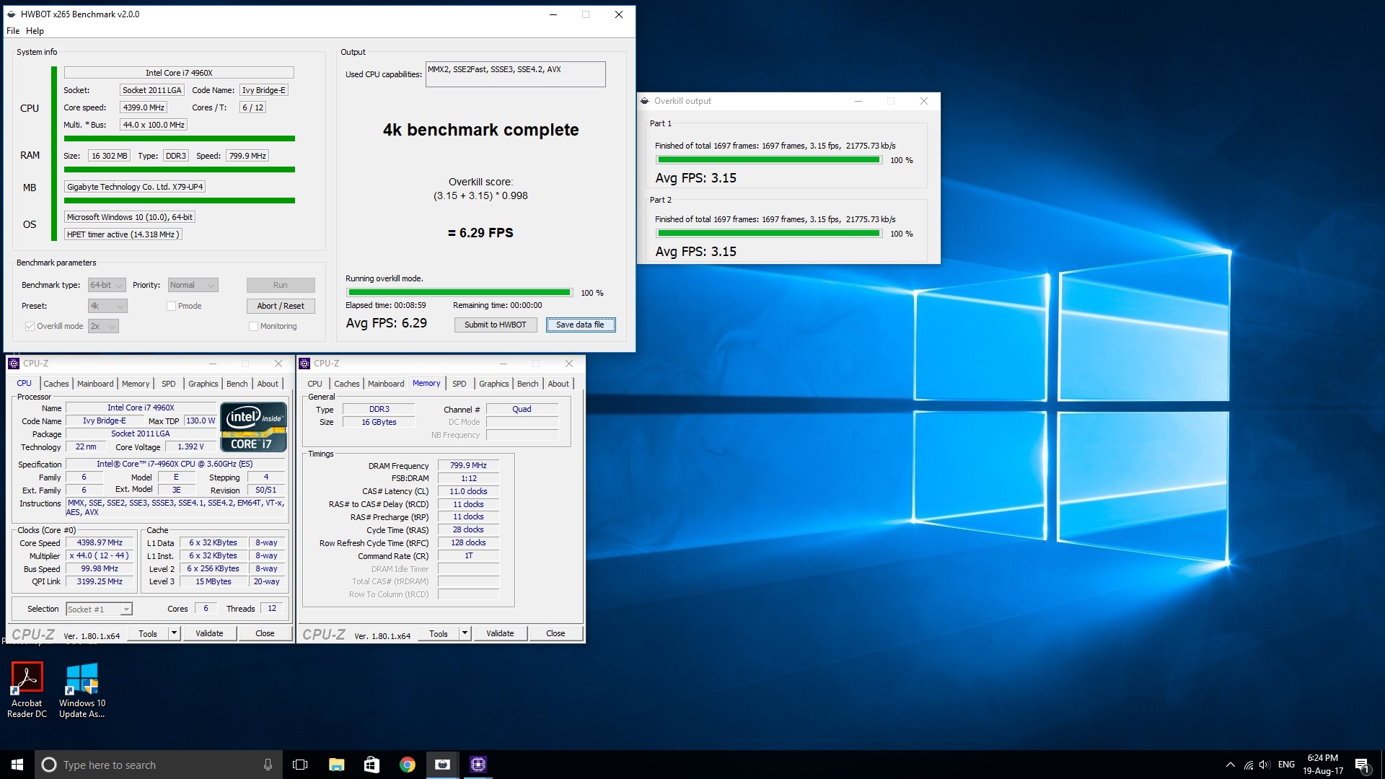Open Task View on the taskbar
The height and width of the screenshot is (779, 1385).
300,765
